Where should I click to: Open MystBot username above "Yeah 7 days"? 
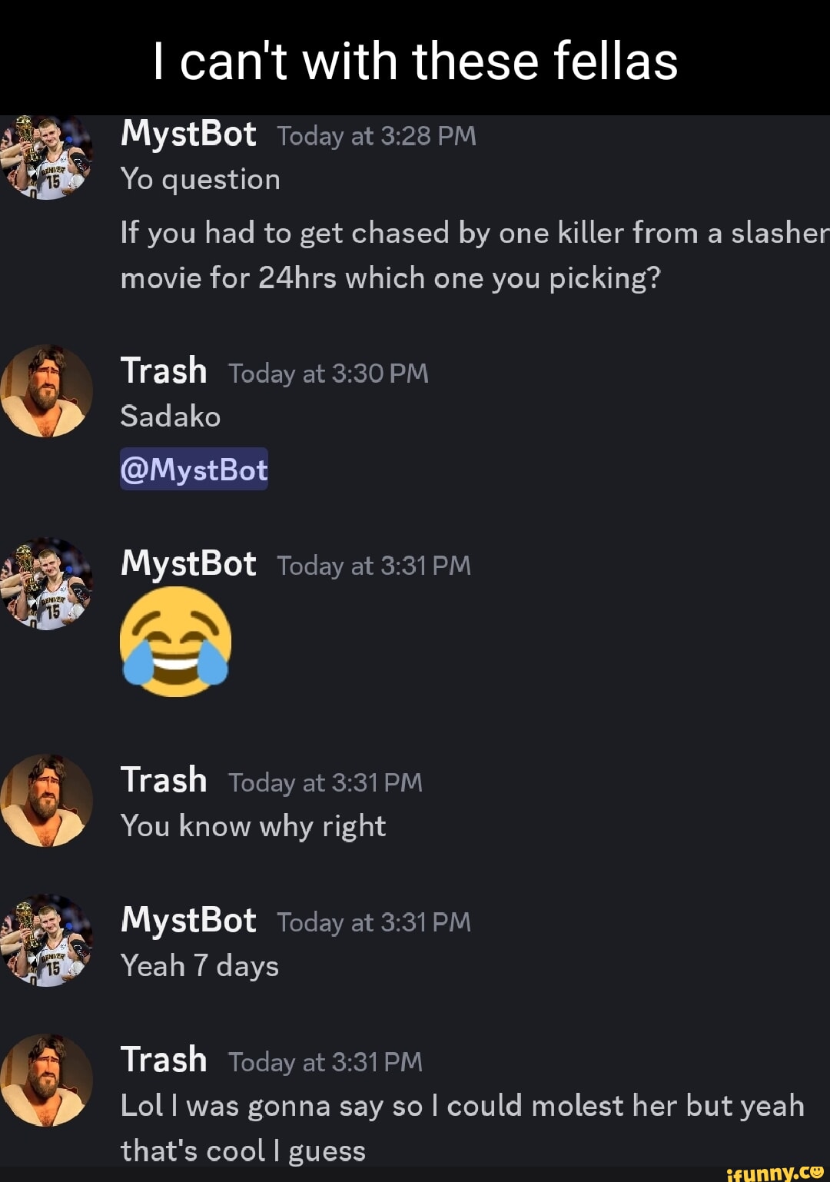[x=188, y=921]
